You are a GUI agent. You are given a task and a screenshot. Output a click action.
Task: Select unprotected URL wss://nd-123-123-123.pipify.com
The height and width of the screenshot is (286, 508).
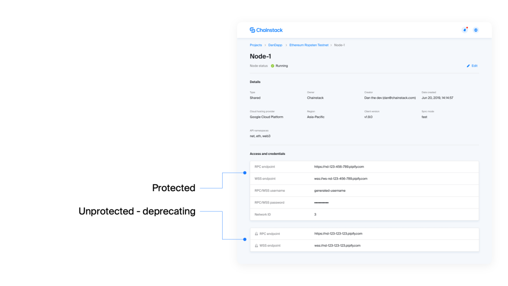pos(337,245)
